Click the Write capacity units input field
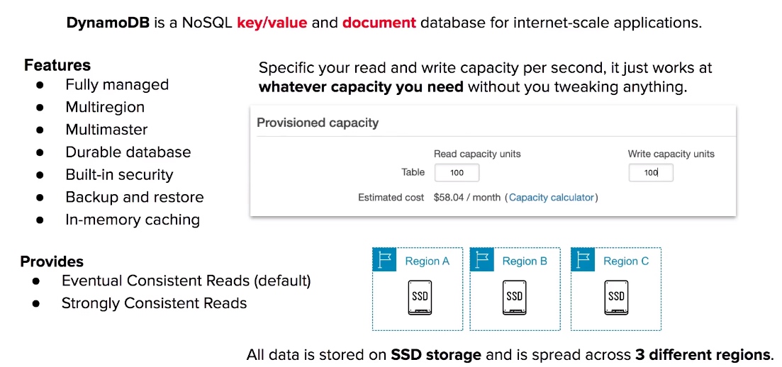 (x=650, y=173)
